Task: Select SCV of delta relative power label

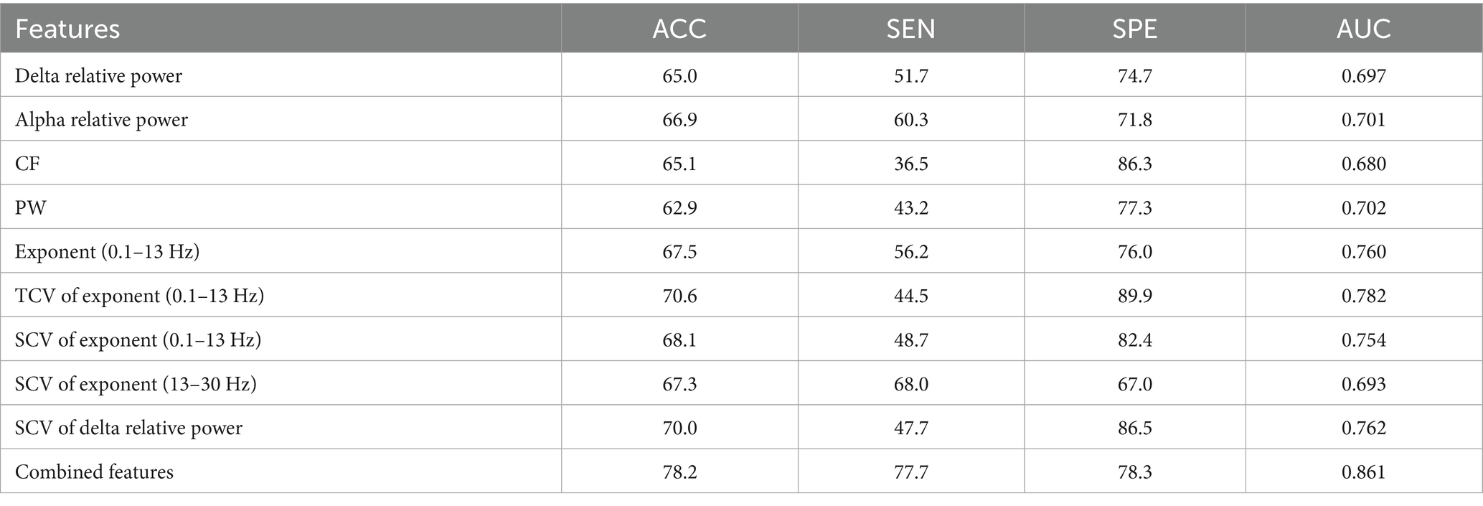Action: click(128, 428)
